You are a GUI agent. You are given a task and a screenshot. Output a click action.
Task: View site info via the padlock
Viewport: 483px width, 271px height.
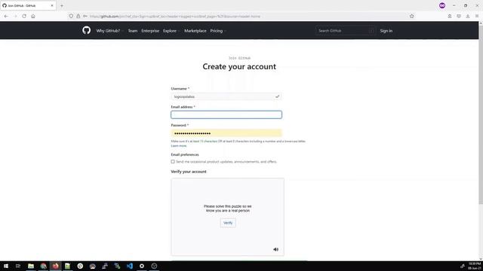pyautogui.click(x=78, y=16)
